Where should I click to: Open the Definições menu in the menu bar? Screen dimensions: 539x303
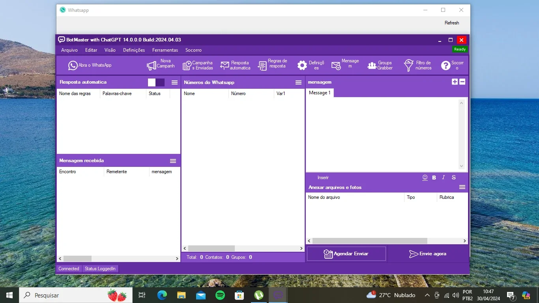pyautogui.click(x=134, y=50)
